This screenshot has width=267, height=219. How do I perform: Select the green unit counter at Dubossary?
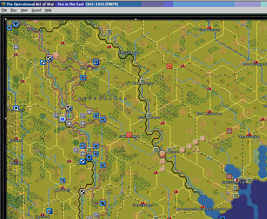149,116
